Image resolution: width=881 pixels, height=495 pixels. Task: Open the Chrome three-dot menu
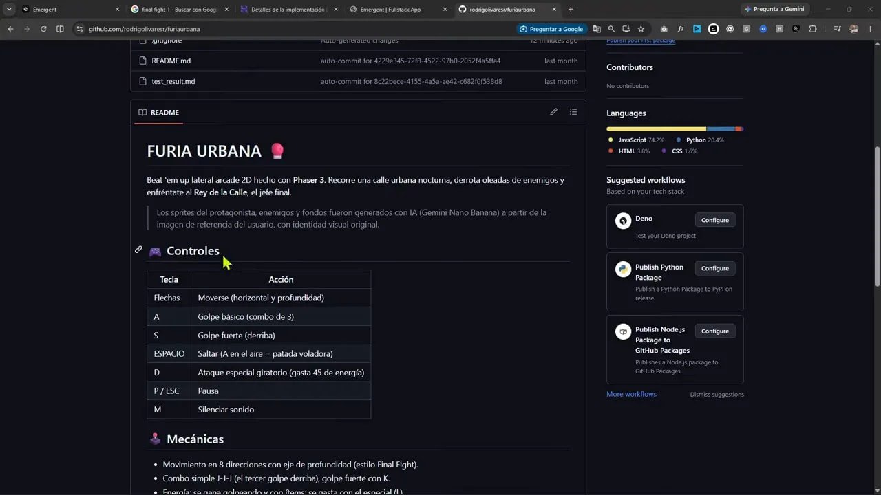point(870,29)
